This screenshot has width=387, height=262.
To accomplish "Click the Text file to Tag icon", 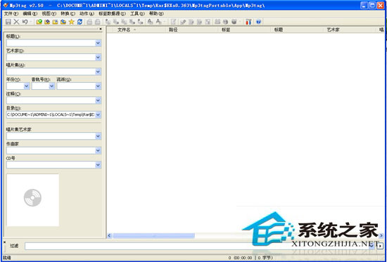I will (x=132, y=22).
